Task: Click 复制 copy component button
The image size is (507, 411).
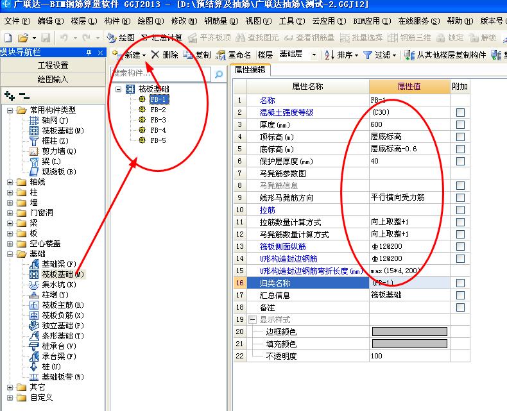Action: [197, 55]
